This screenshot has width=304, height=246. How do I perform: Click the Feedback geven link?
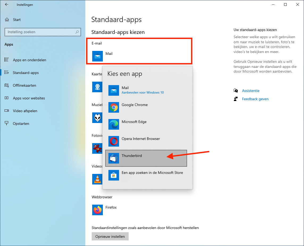pyautogui.click(x=255, y=99)
